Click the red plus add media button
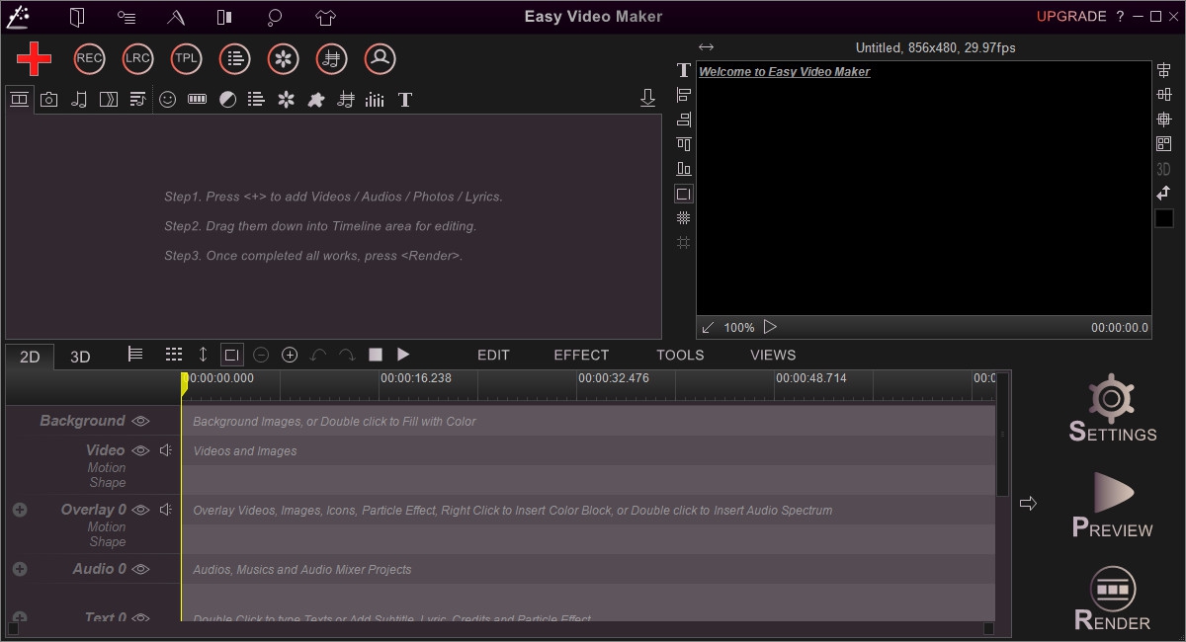The image size is (1186, 642). 34,59
